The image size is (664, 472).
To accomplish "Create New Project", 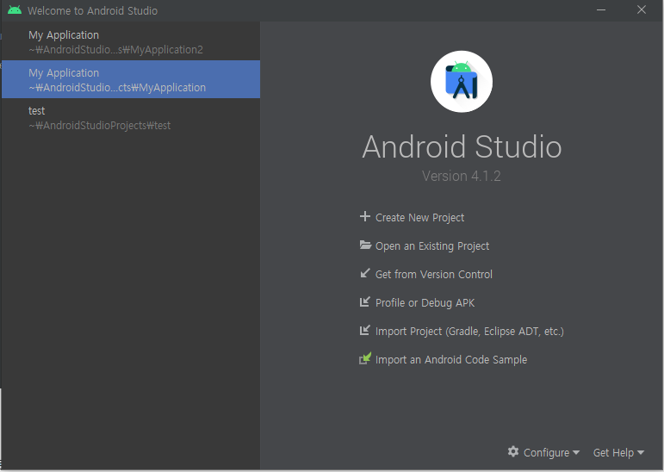I will (x=419, y=217).
